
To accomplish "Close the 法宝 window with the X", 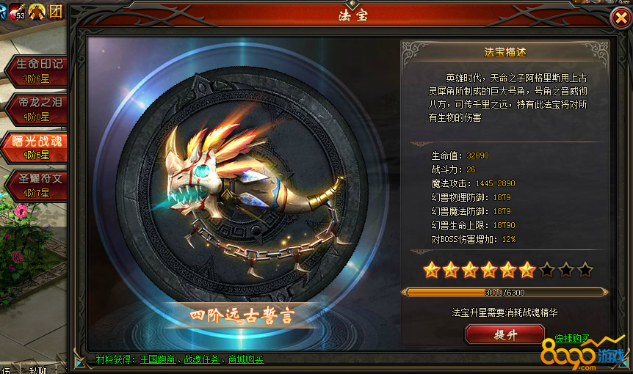I will point(621,18).
